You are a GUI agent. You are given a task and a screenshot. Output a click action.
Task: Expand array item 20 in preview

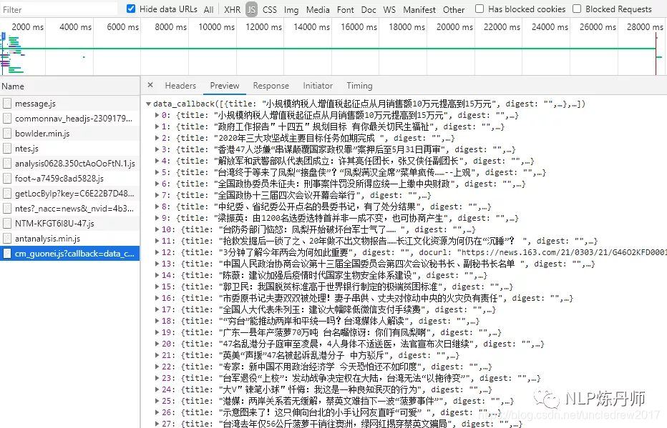pyautogui.click(x=157, y=344)
